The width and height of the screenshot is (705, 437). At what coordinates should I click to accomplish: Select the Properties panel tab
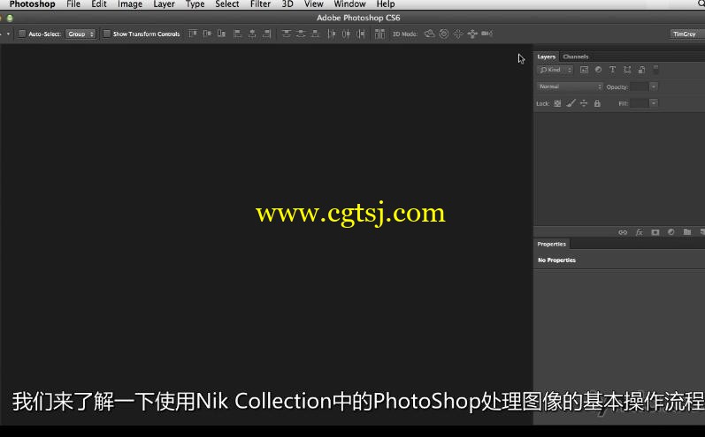point(552,244)
